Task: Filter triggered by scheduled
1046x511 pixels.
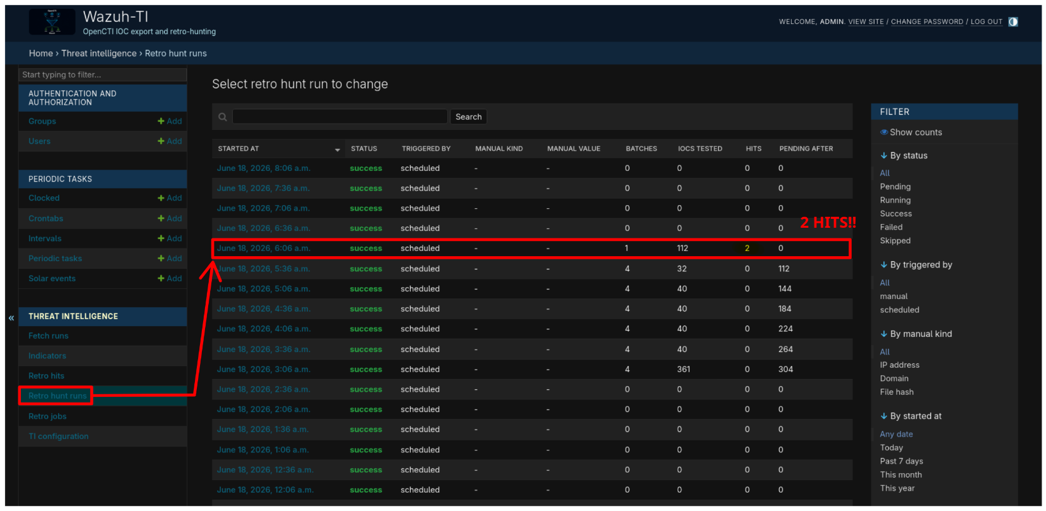Action: (x=900, y=310)
